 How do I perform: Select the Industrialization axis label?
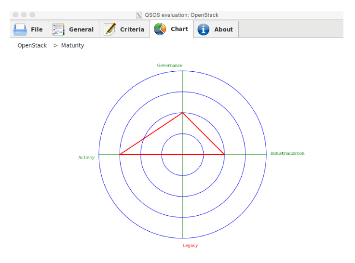pos(287,153)
